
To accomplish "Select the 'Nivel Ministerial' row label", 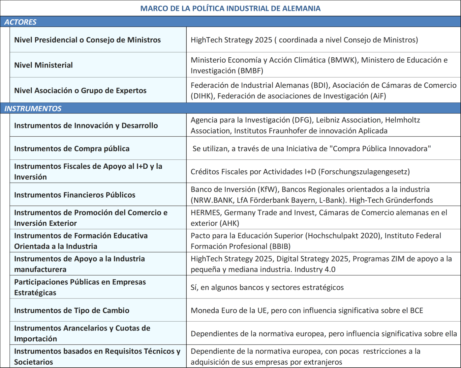I will (44, 65).
